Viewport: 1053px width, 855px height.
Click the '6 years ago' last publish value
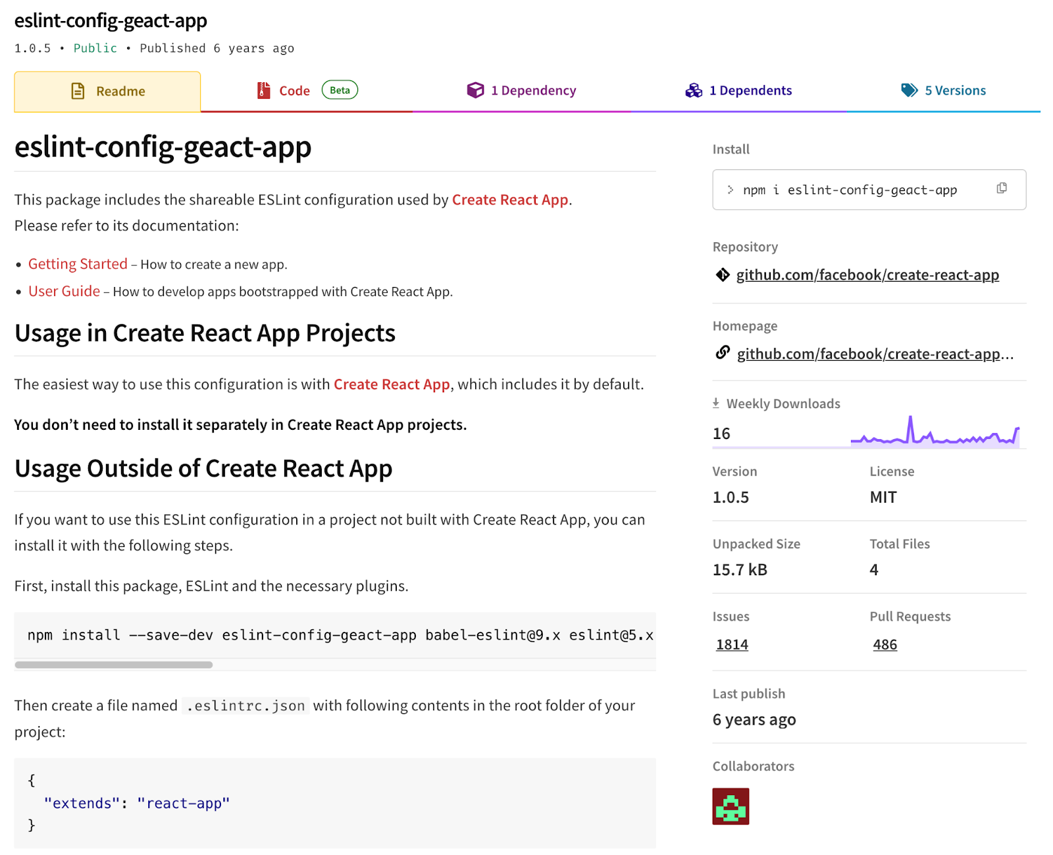754,720
